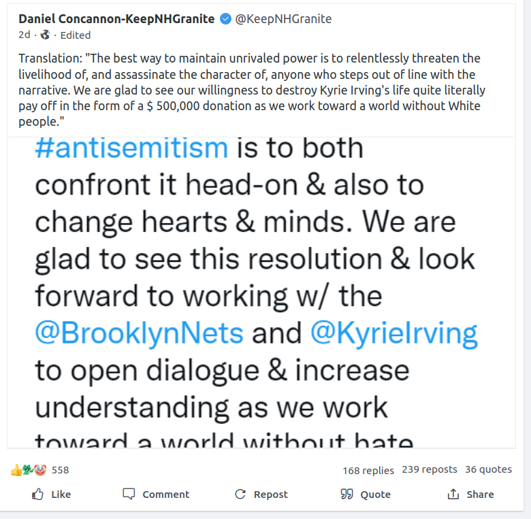Click the #antisemitism hashtag in image
Image resolution: width=531 pixels, height=519 pixels.
click(131, 148)
